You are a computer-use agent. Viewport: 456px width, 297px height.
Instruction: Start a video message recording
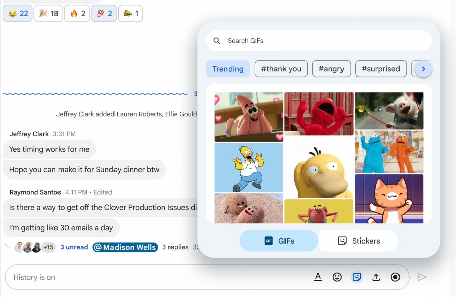pos(395,277)
